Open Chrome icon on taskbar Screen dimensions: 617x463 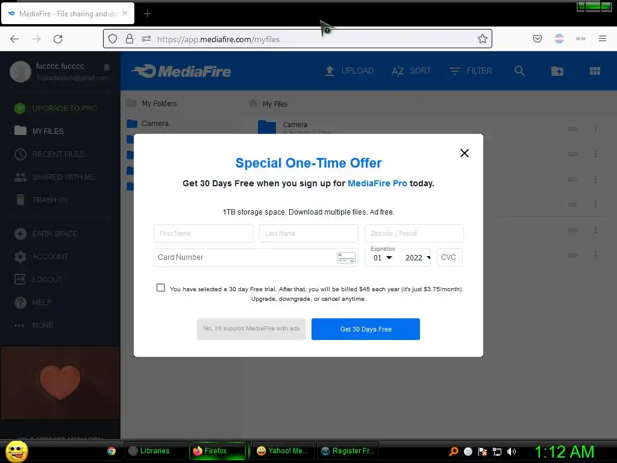click(111, 451)
